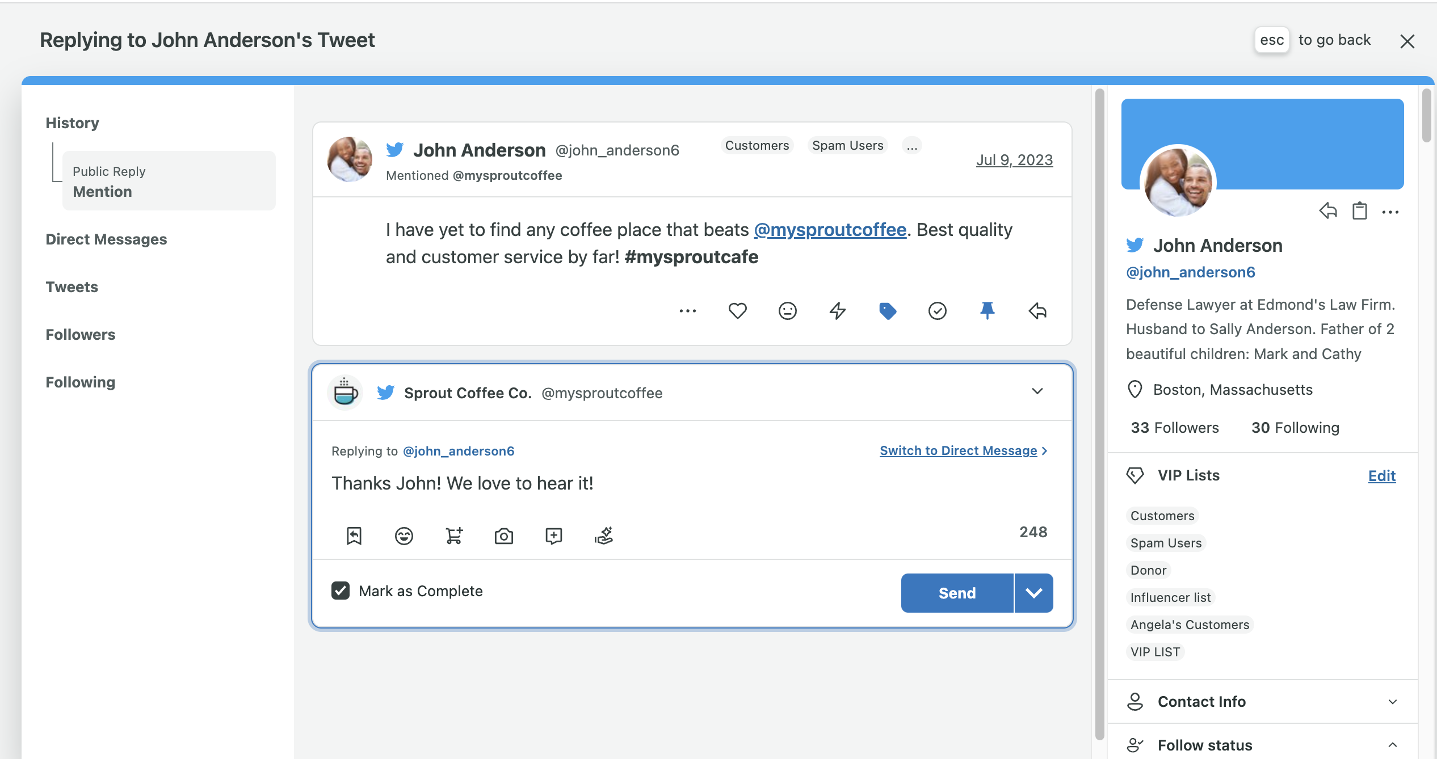The height and width of the screenshot is (759, 1437).
Task: Click the location pin icon by Boston
Action: tap(1135, 390)
